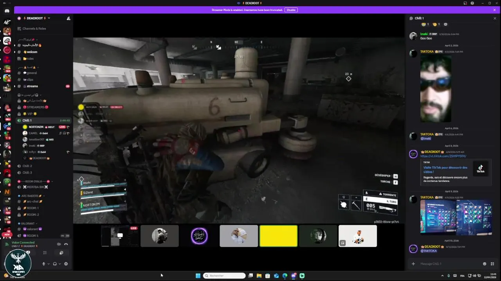
Task: Open audio output options chevron
Action: (59, 264)
